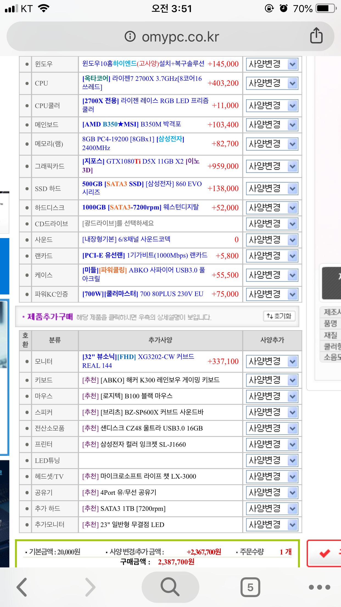Viewport: 341px width, 607px height.
Task: Tap the share icon in address bar
Action: [x=316, y=35]
